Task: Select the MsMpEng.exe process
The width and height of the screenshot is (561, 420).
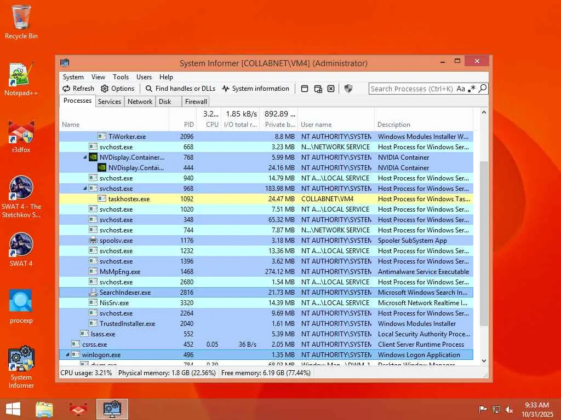Action: (266, 272)
